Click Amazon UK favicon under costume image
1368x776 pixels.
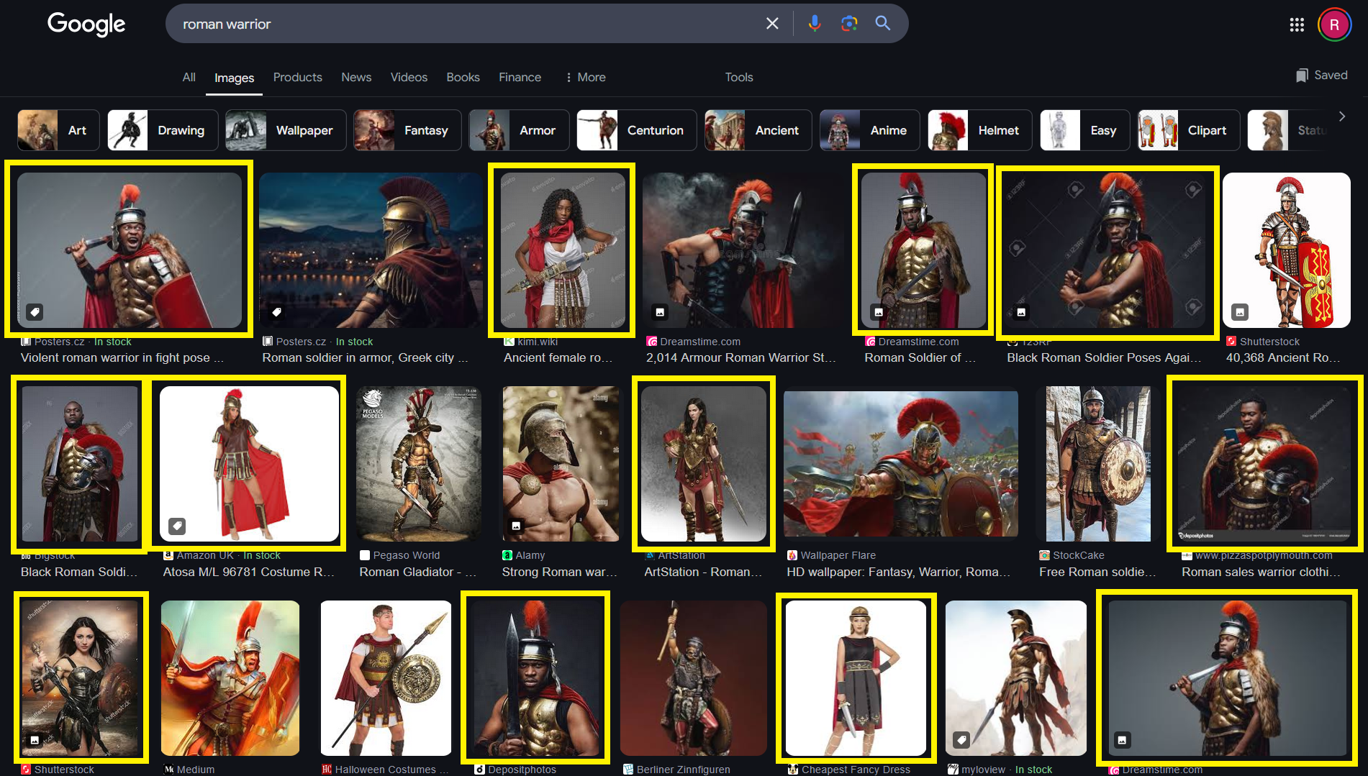pyautogui.click(x=168, y=555)
